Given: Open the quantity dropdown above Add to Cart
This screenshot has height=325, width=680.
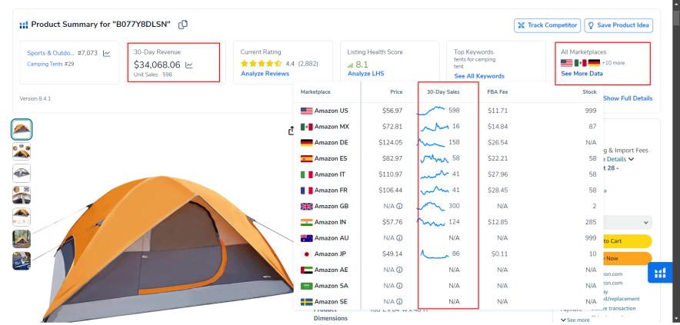Looking at the screenshot, I should coord(628,223).
